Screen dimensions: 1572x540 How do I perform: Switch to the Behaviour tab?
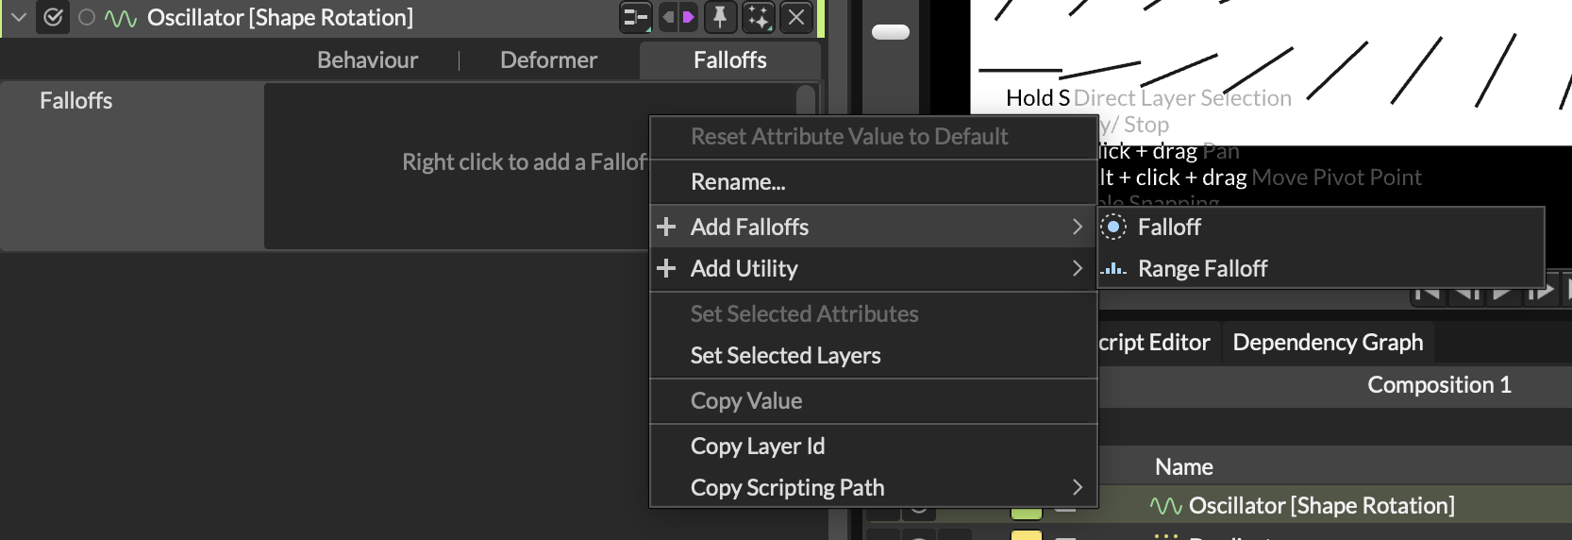tap(367, 60)
